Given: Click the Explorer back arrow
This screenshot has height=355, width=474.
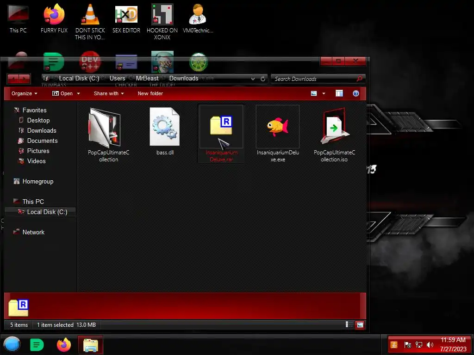Looking at the screenshot, I should tap(13, 79).
